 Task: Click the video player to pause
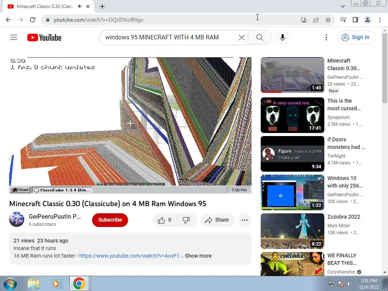point(130,125)
